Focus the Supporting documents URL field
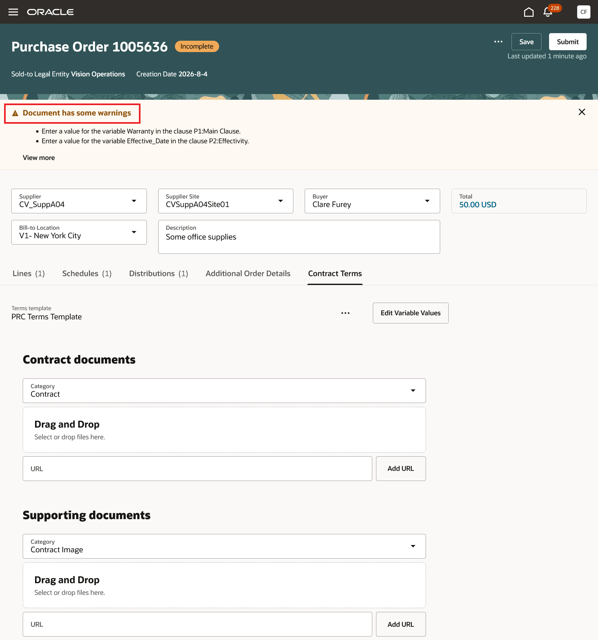Image resolution: width=598 pixels, height=640 pixels. [197, 624]
